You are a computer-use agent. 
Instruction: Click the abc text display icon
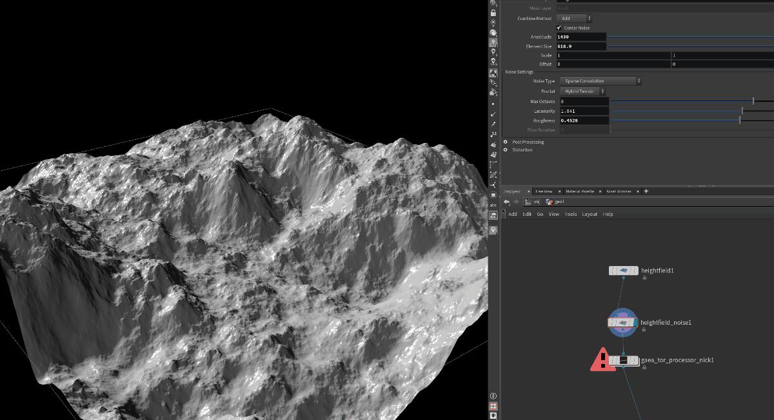[493, 205]
